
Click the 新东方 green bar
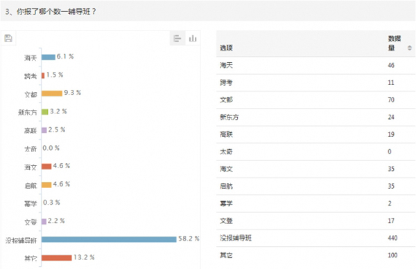click(45, 111)
